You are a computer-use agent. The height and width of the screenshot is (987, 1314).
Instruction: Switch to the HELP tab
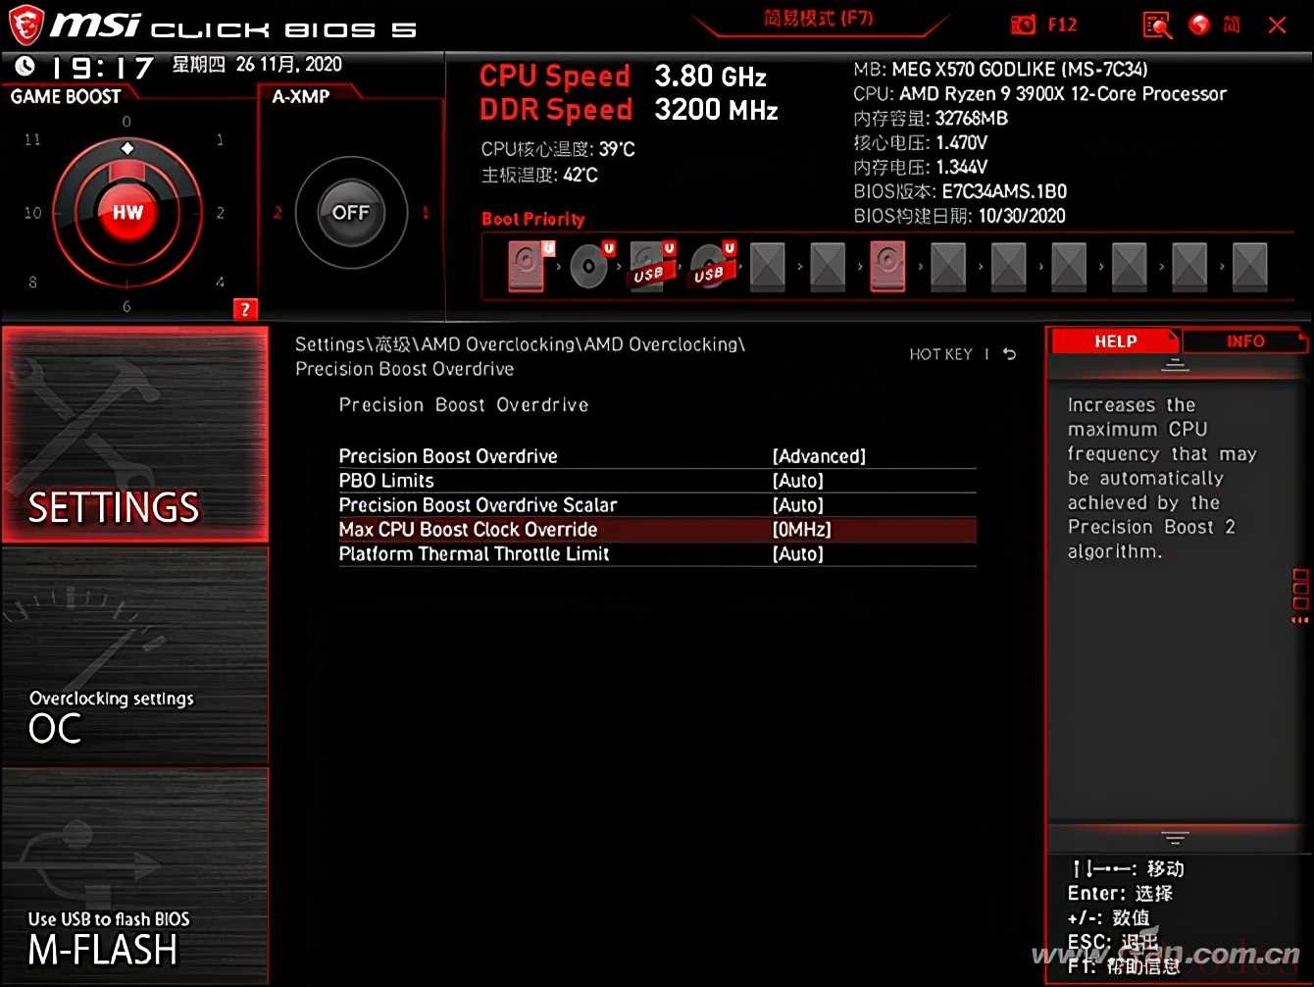[1115, 341]
